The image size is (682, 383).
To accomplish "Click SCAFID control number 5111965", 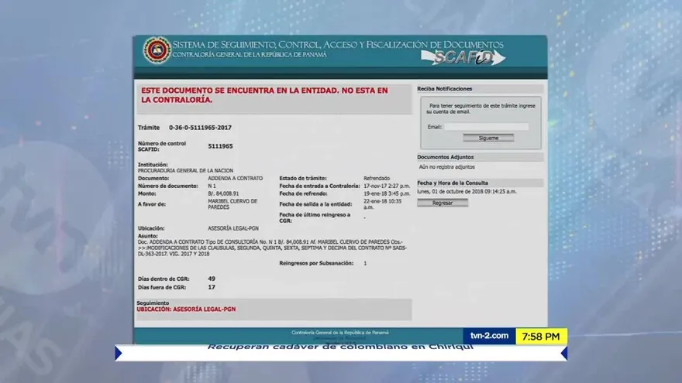I will [x=220, y=146].
